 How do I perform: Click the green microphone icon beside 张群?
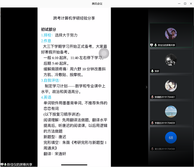click(x=152, y=71)
